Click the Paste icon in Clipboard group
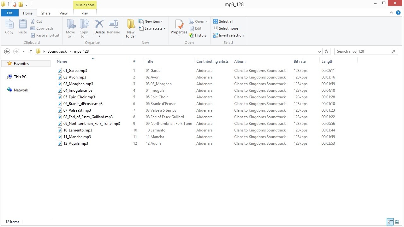The width and height of the screenshot is (404, 227). (22, 25)
